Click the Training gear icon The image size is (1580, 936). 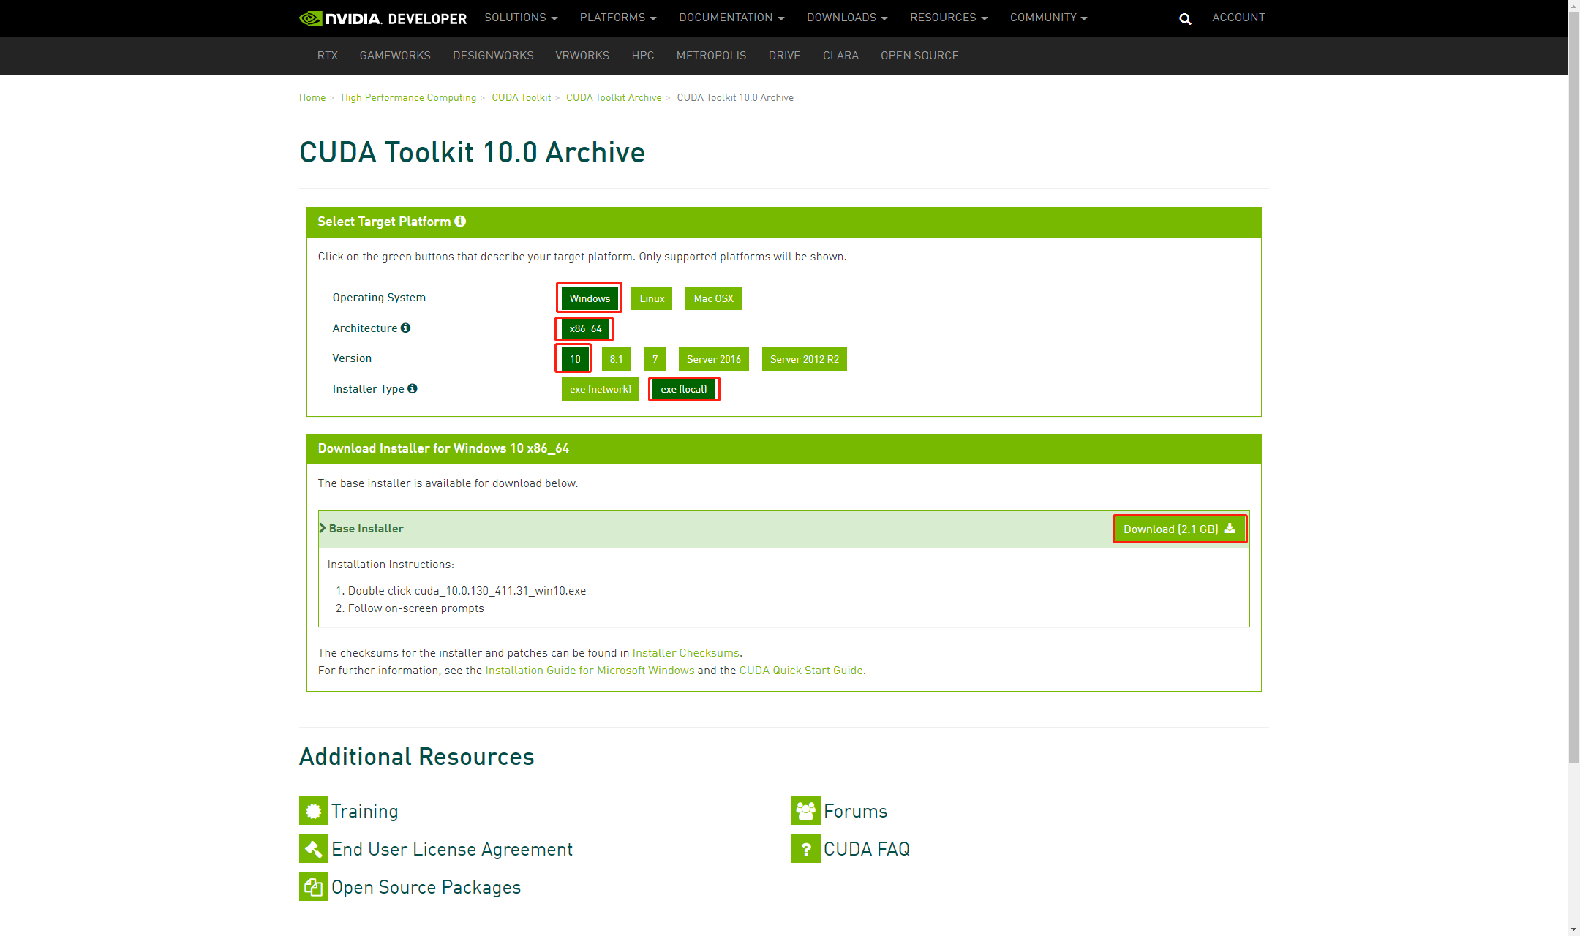[313, 810]
